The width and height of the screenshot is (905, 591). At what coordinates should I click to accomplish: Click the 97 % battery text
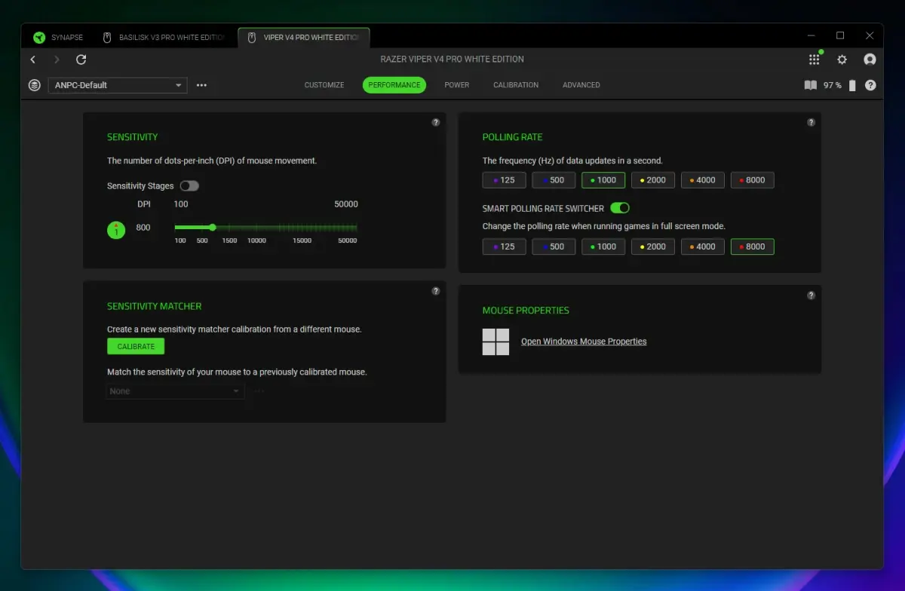(833, 85)
